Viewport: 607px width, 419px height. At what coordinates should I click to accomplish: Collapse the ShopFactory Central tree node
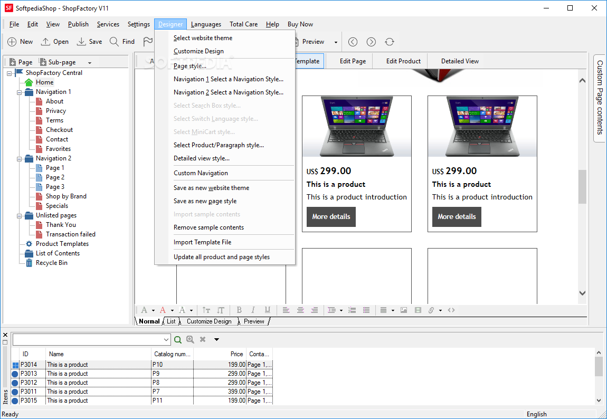coord(10,73)
